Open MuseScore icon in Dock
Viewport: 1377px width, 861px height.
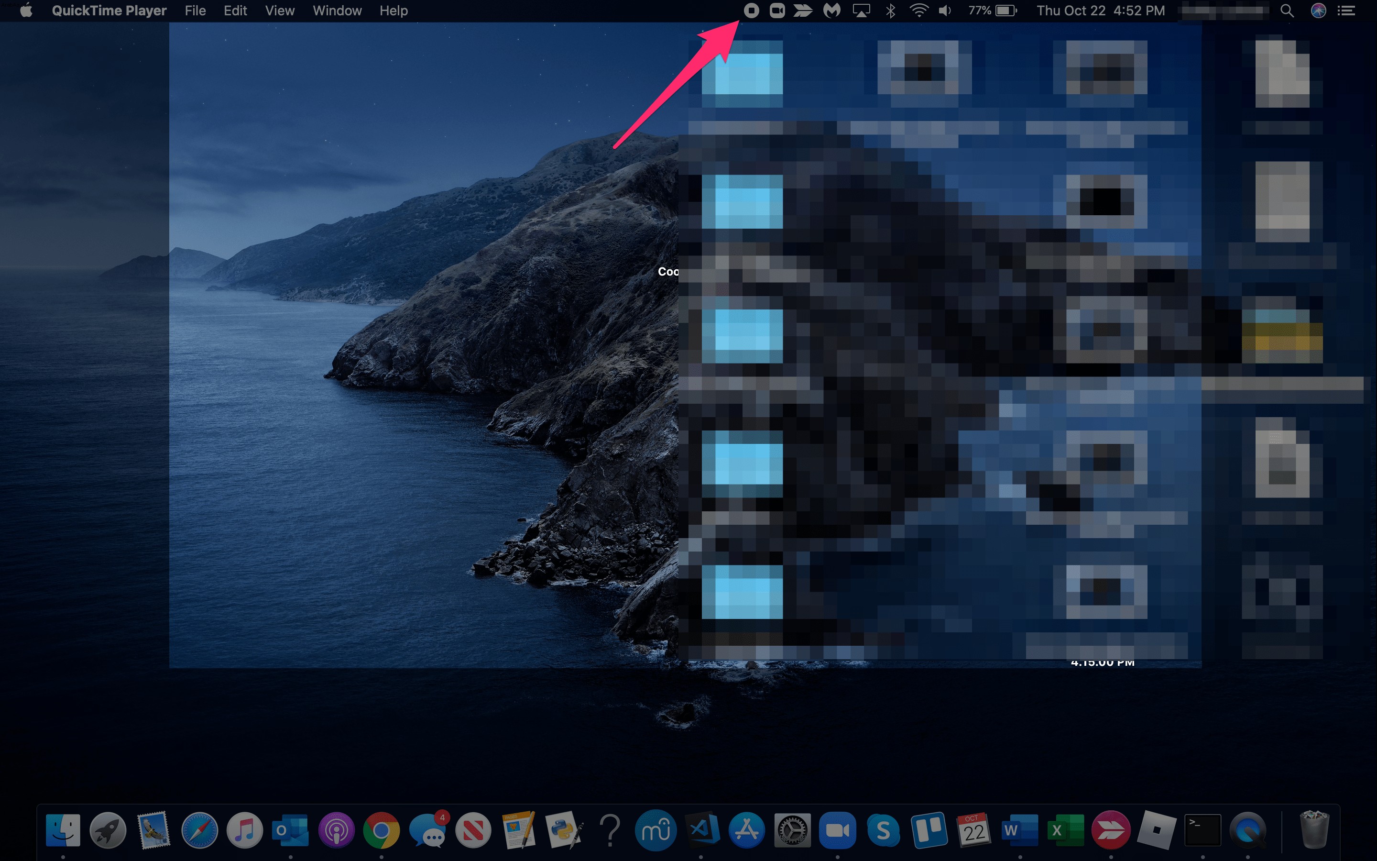coord(656,830)
